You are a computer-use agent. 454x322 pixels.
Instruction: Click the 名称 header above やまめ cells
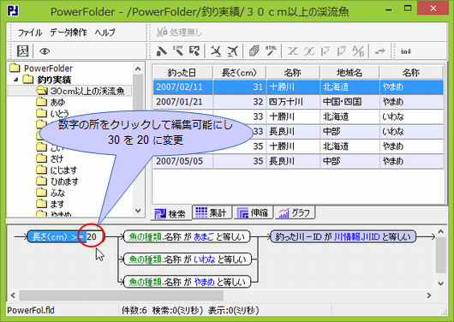coord(411,73)
